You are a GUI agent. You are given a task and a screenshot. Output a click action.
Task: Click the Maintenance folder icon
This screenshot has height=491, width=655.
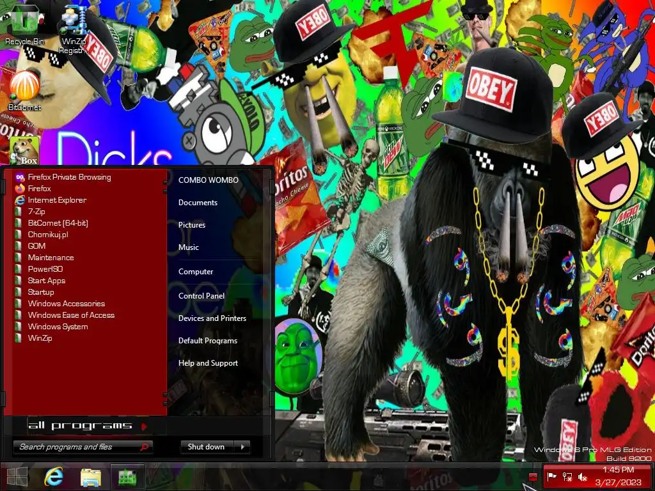pos(18,258)
